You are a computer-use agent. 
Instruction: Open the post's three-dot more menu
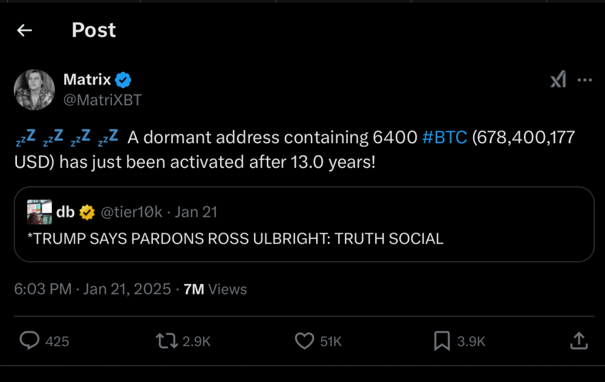(x=584, y=80)
